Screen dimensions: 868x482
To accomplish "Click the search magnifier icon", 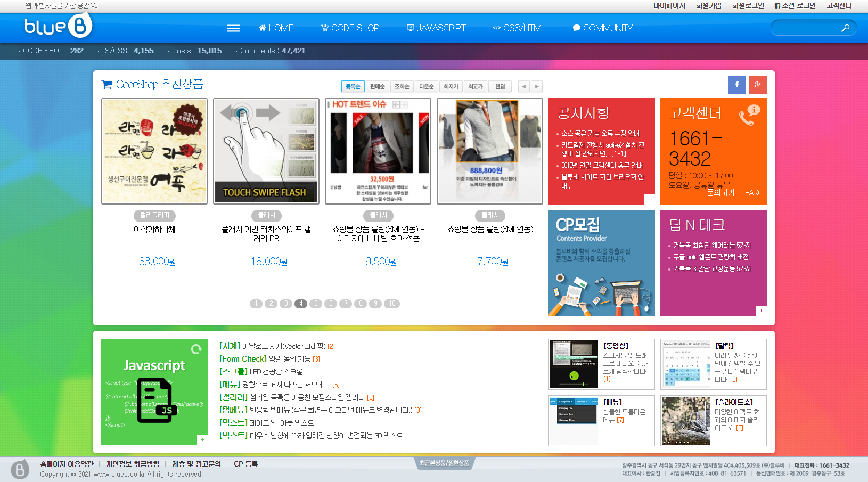I will (845, 28).
